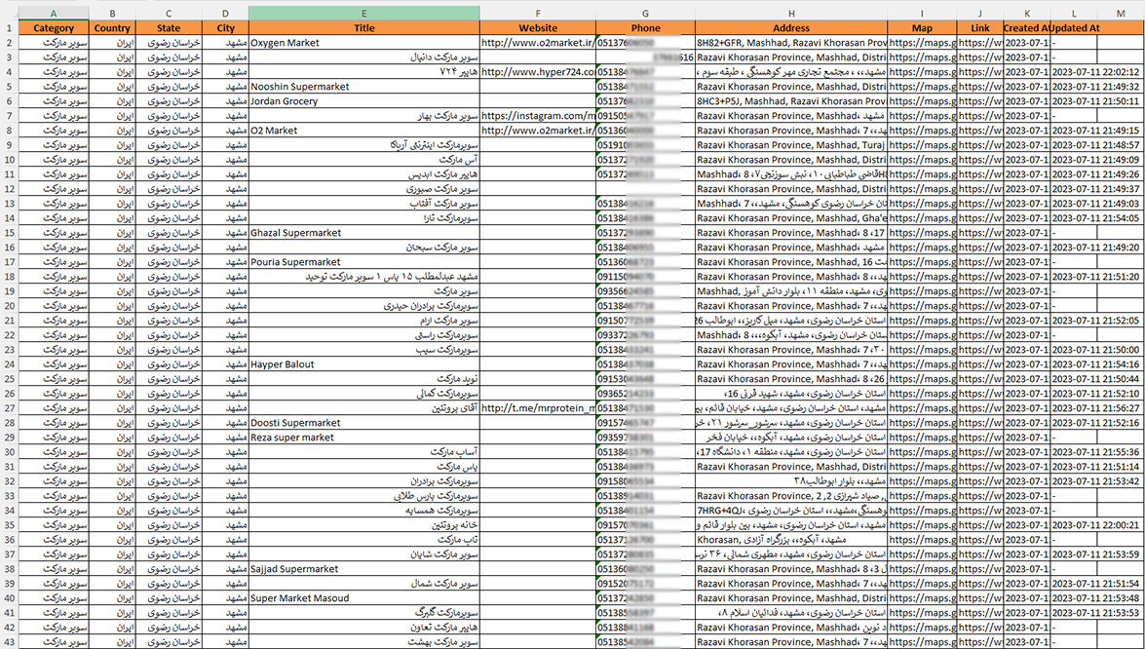The height and width of the screenshot is (649, 1145).
Task: Click the address cell starting with 8HC3+P5J
Action: pyautogui.click(x=791, y=100)
